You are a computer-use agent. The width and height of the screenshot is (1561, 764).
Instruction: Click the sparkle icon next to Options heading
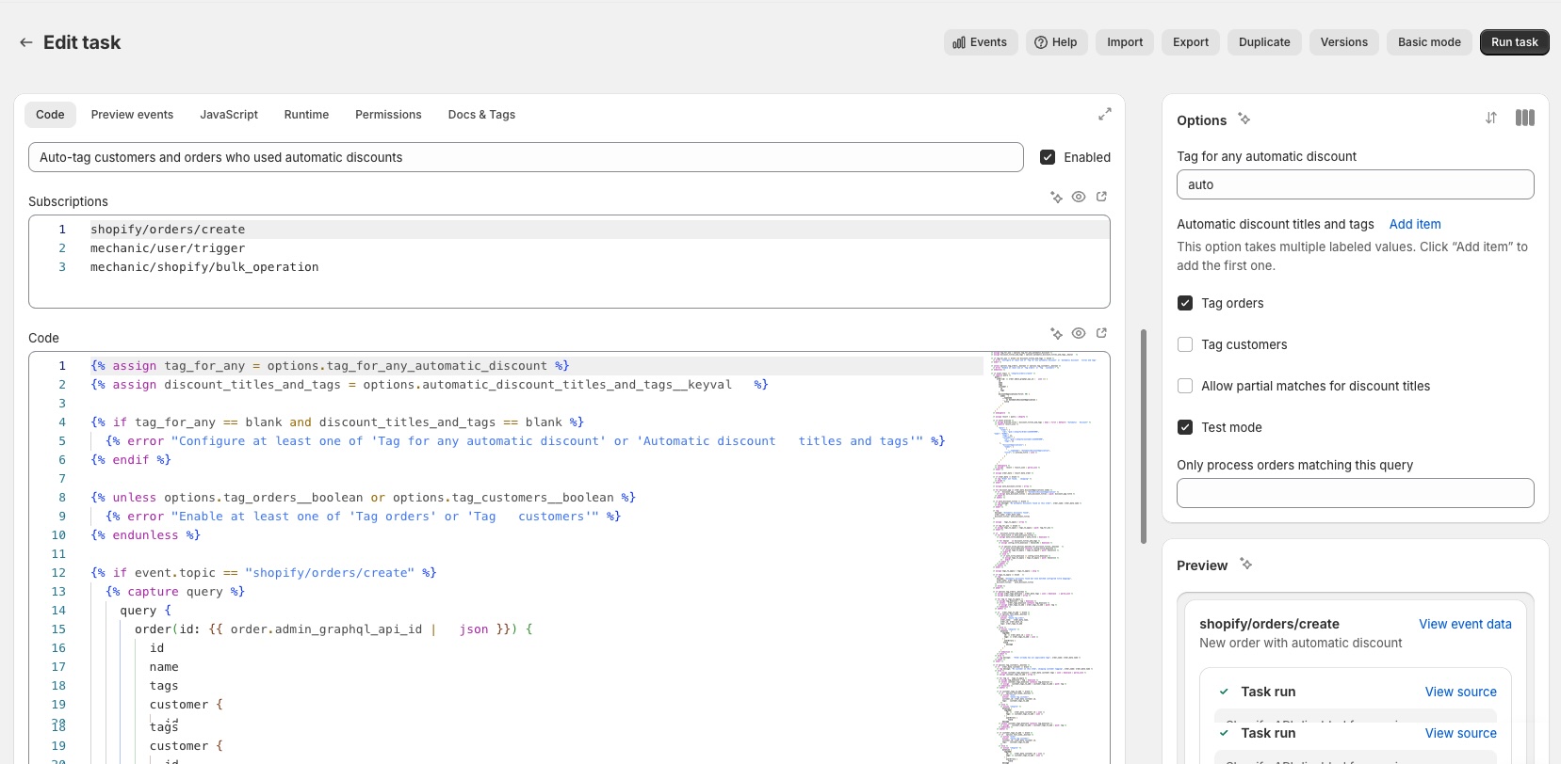(x=1244, y=119)
